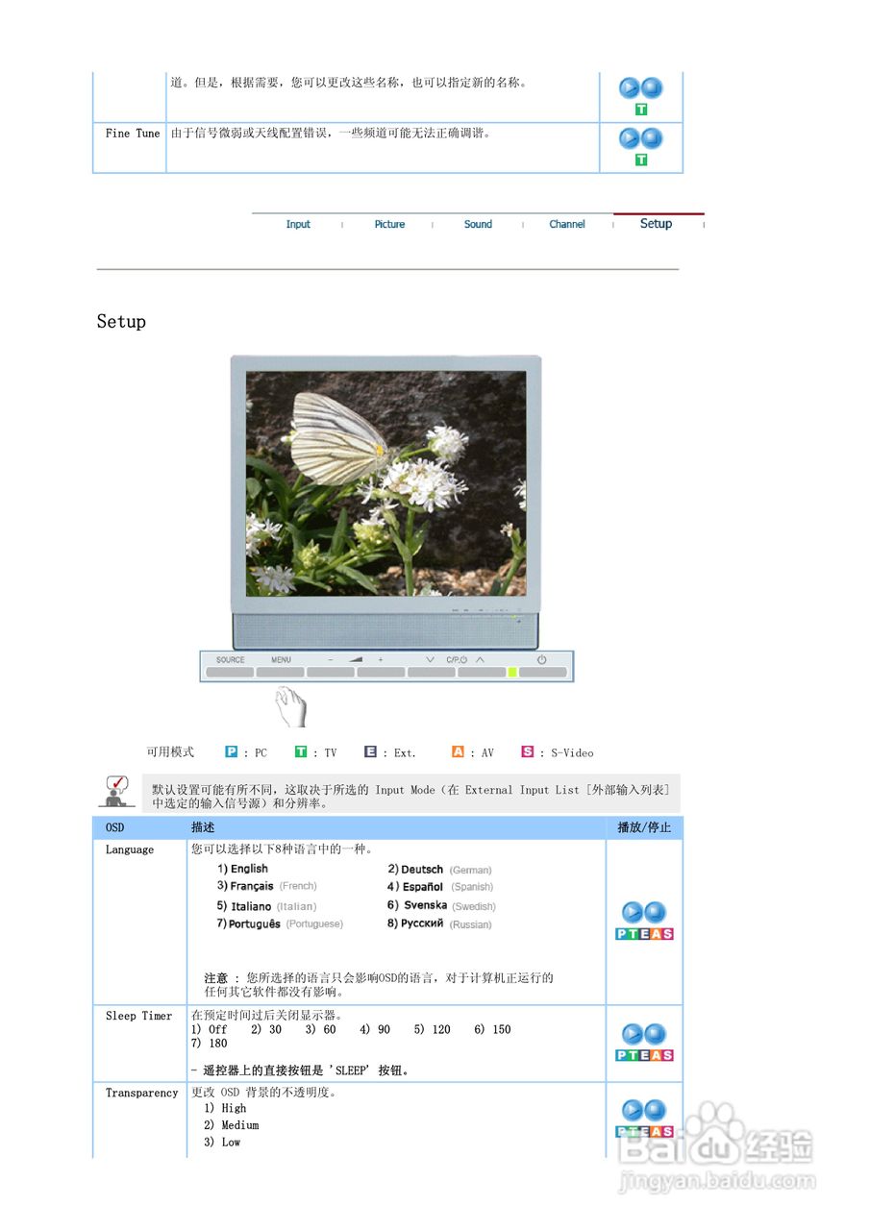The height and width of the screenshot is (1230, 870).
Task: Click the stop icon in Fine Tune row
Action: coord(653,138)
